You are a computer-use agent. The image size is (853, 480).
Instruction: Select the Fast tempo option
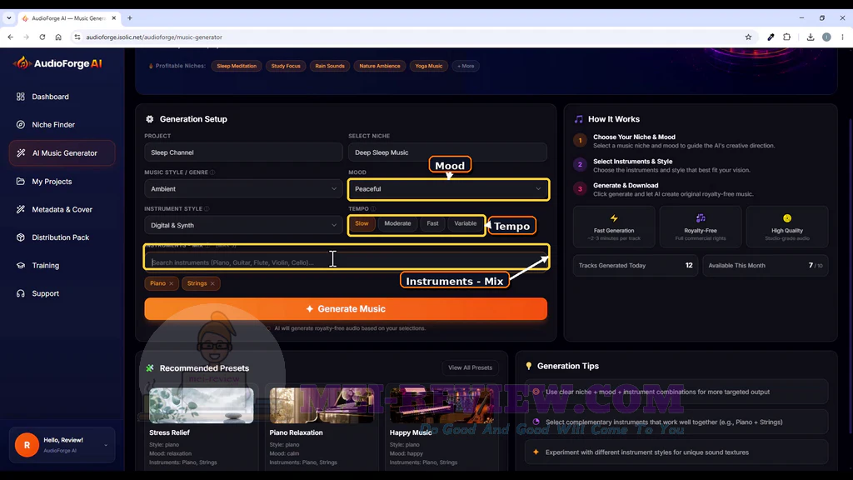pos(432,223)
